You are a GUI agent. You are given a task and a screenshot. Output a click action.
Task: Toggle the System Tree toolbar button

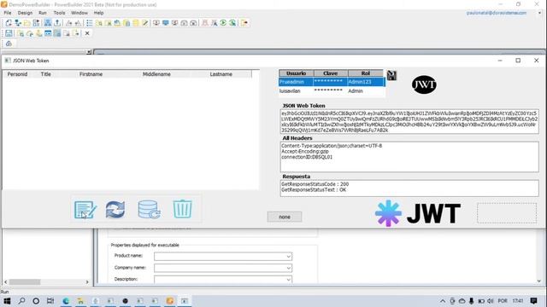coord(48,23)
